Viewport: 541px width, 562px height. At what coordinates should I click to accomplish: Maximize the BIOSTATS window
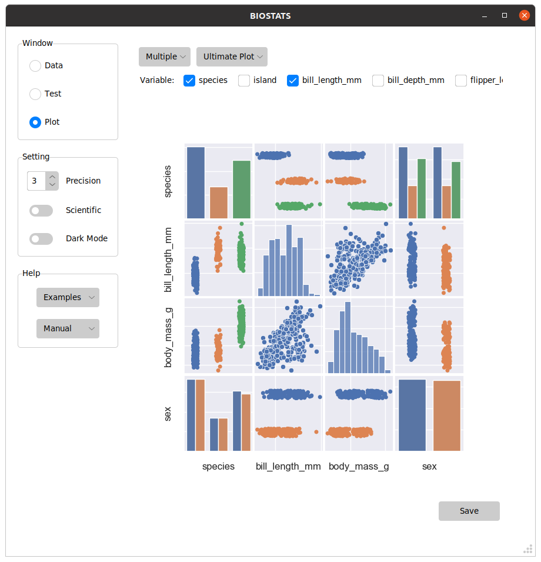[x=505, y=16]
